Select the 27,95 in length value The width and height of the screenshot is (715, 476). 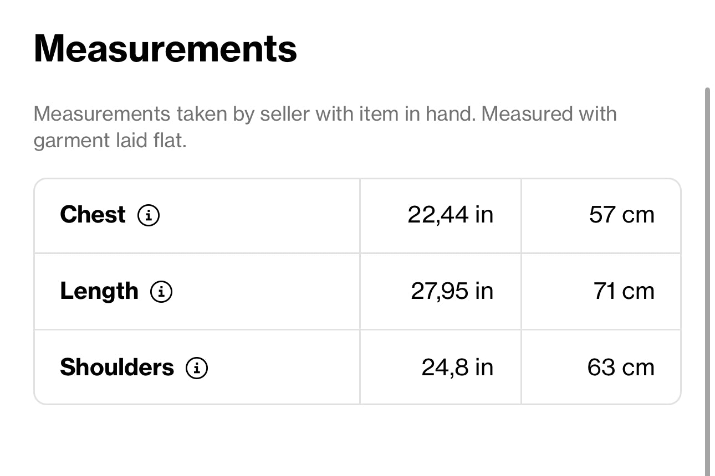tap(452, 291)
